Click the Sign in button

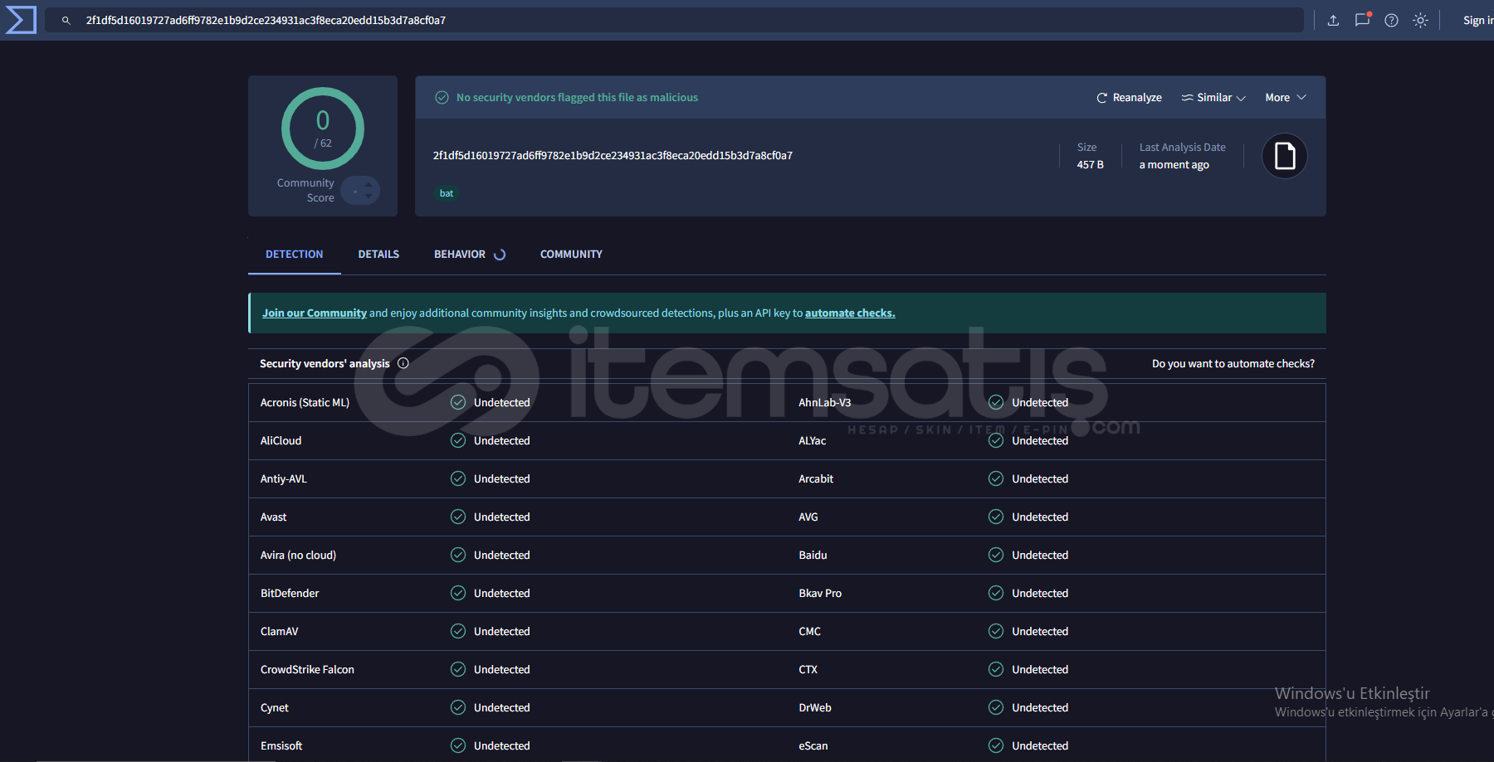point(1477,21)
